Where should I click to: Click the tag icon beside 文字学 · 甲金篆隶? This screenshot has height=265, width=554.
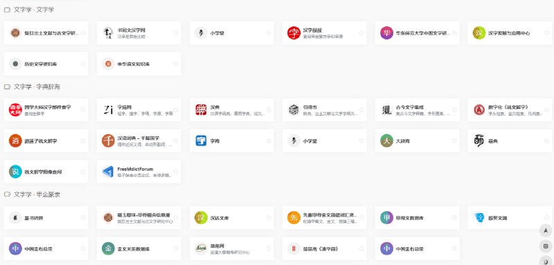[x=7, y=194]
